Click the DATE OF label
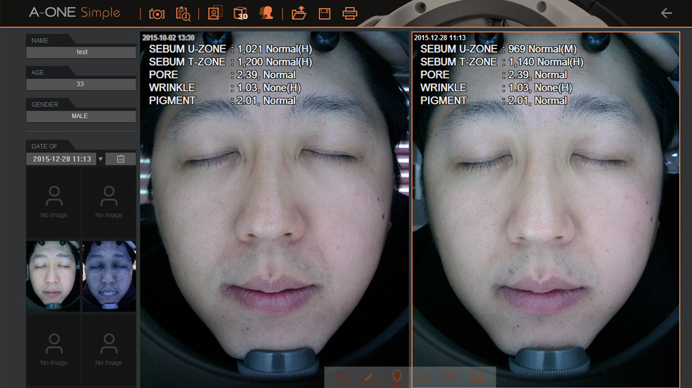The height and width of the screenshot is (388, 692). click(44, 147)
